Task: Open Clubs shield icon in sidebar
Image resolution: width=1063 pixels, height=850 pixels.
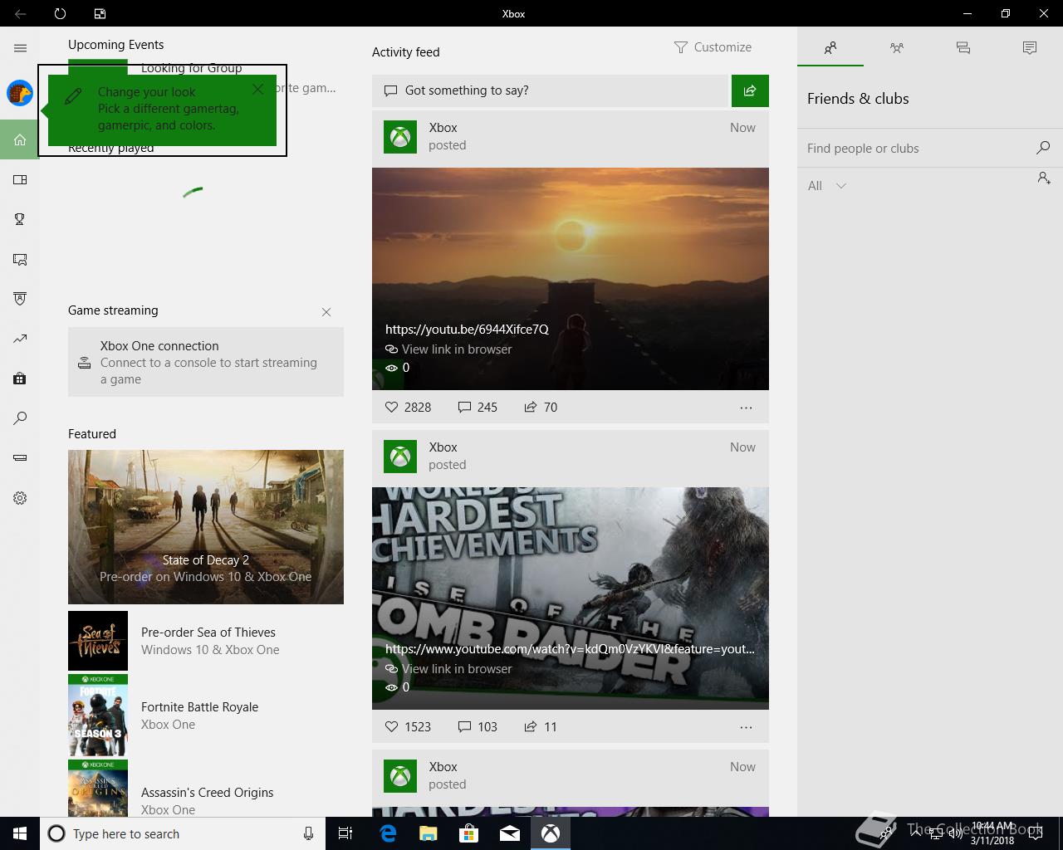Action: tap(20, 299)
